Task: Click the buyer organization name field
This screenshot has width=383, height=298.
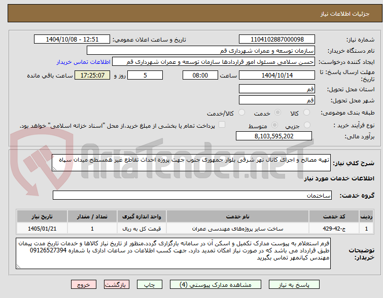Action: coord(201,51)
